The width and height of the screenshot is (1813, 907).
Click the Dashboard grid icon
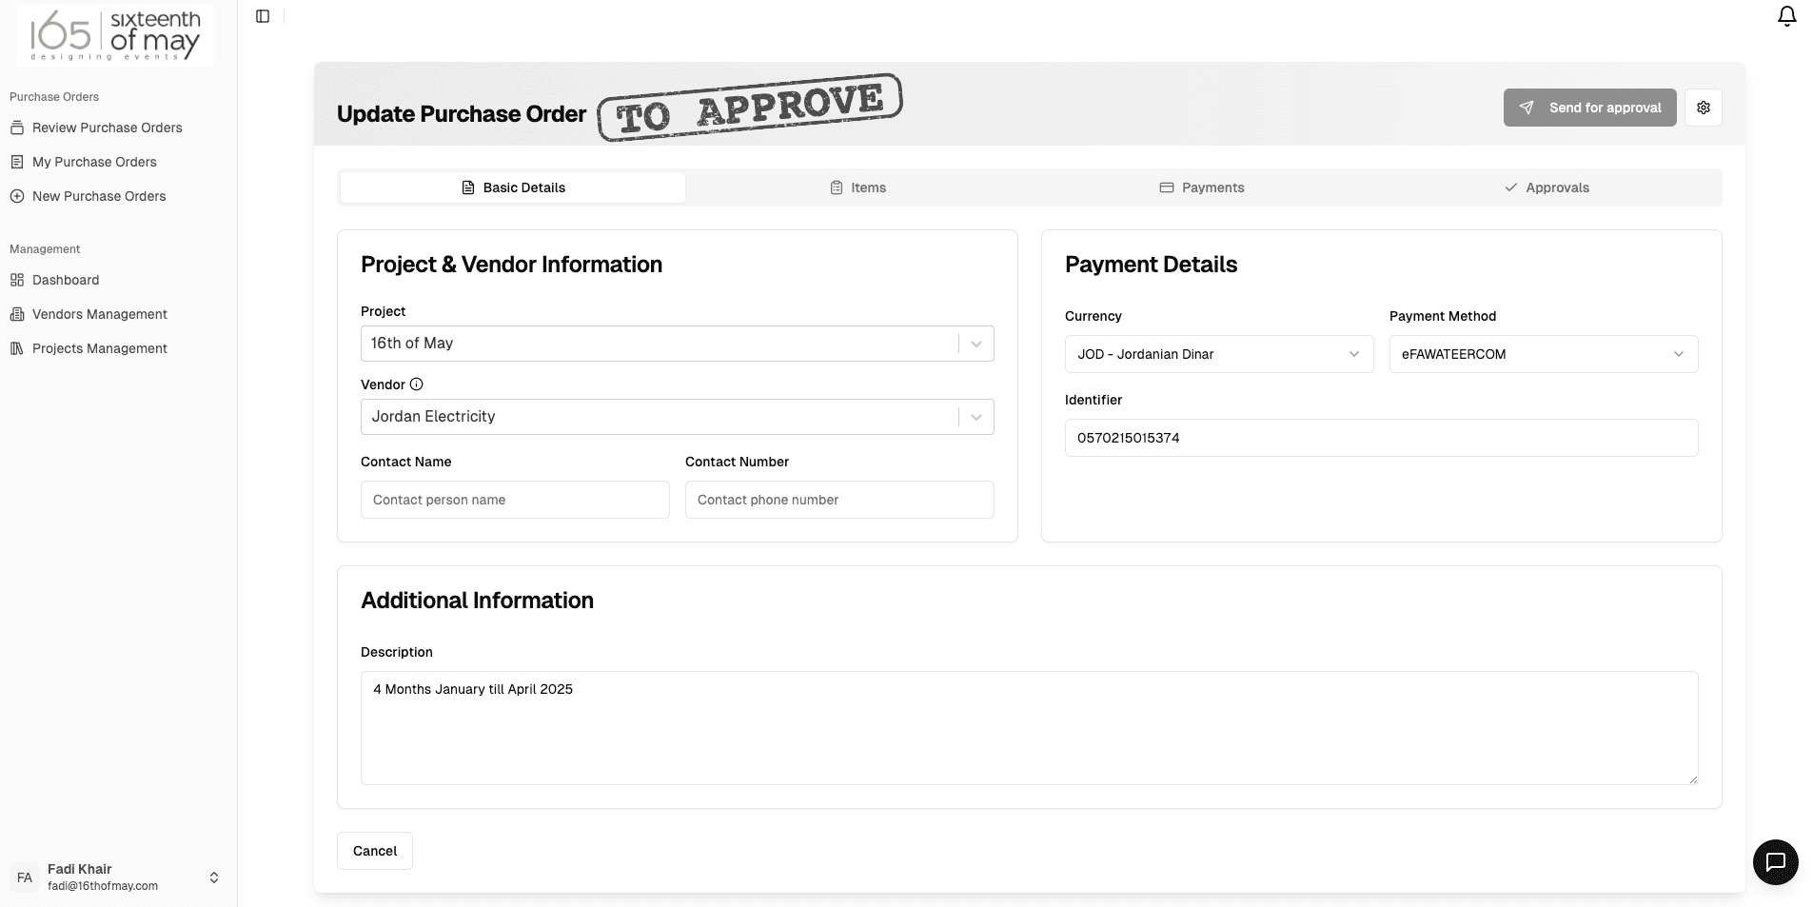tap(17, 280)
